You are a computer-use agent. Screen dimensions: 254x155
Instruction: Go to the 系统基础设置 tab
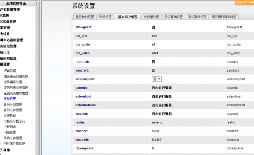click(x=173, y=17)
